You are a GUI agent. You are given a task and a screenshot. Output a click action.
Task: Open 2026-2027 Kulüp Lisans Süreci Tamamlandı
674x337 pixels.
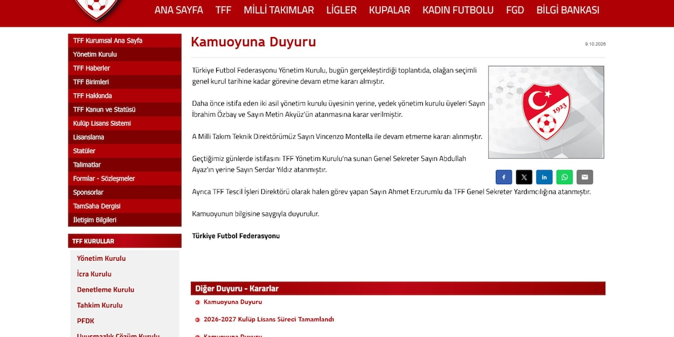point(268,319)
